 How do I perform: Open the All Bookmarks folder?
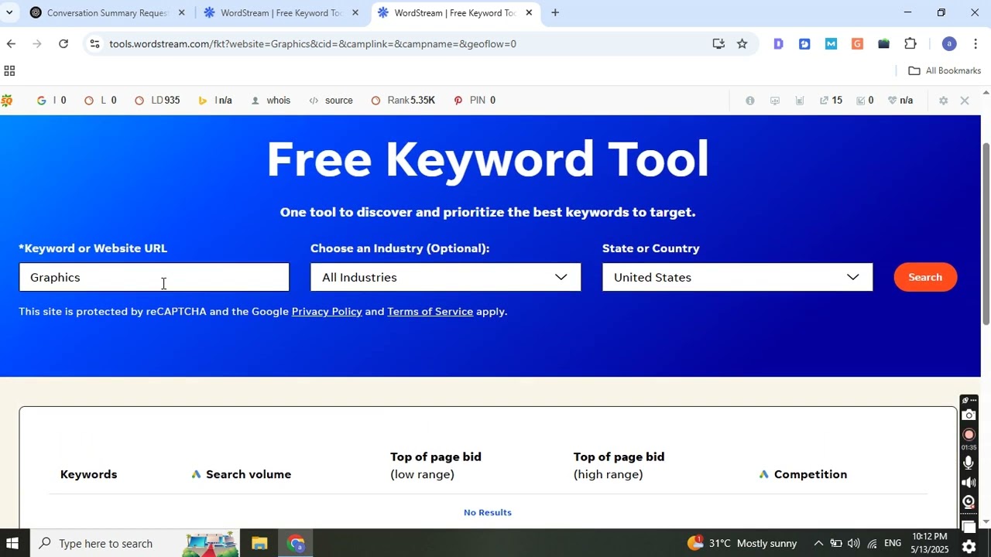(945, 71)
